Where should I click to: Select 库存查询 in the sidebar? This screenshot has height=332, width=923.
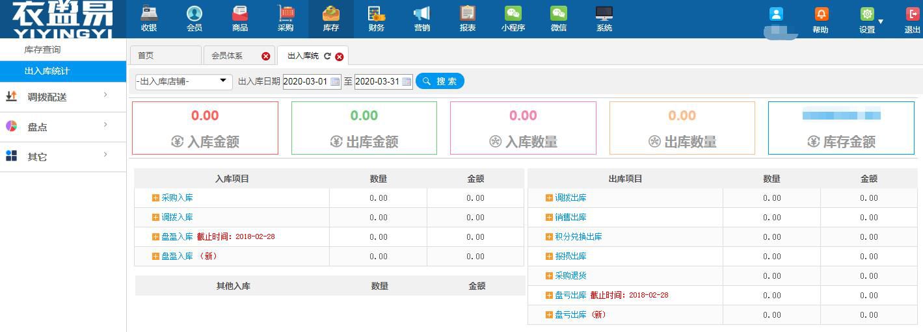[x=42, y=50]
